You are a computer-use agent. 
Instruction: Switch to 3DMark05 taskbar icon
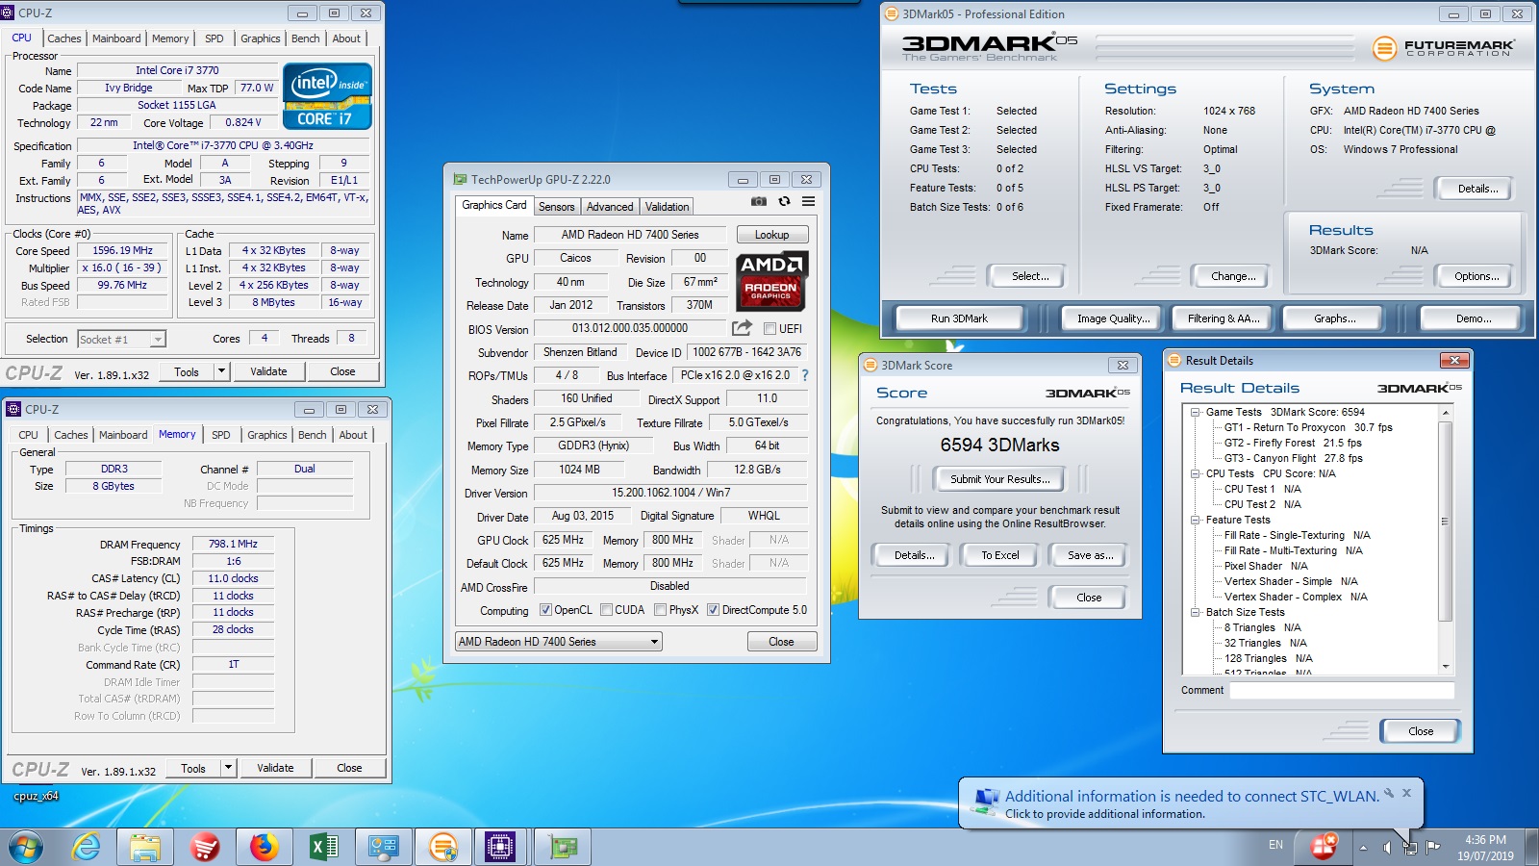click(x=443, y=848)
